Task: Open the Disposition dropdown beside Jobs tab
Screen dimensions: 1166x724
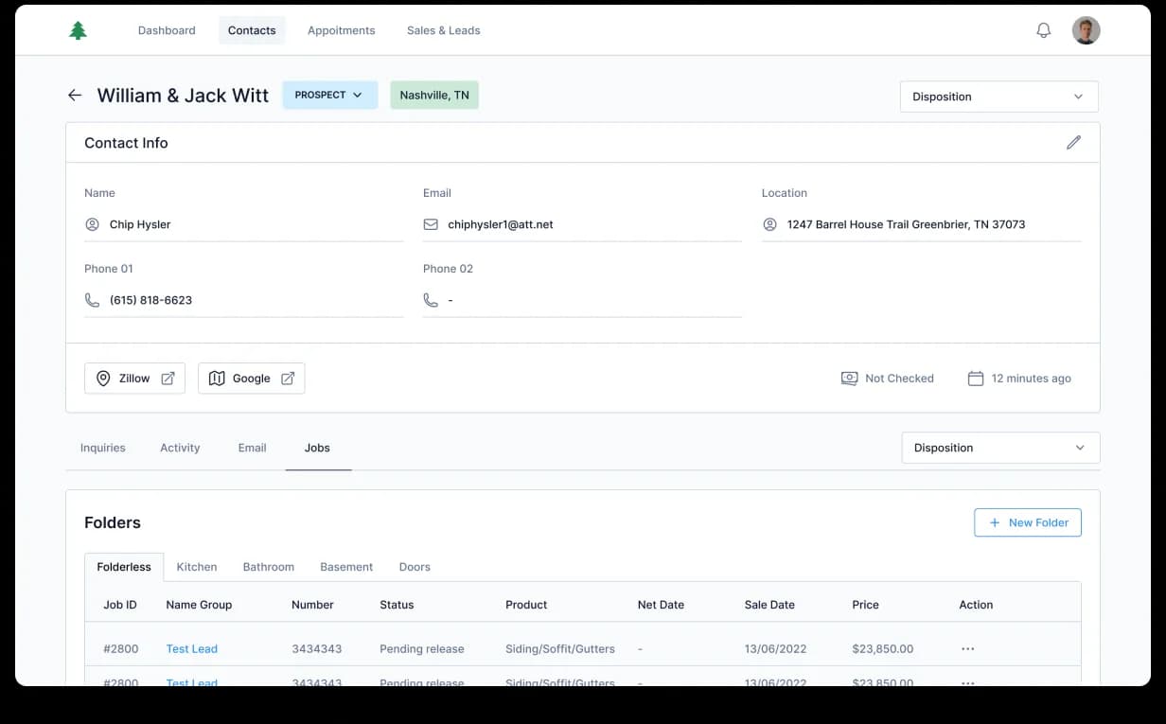Action: (1000, 448)
